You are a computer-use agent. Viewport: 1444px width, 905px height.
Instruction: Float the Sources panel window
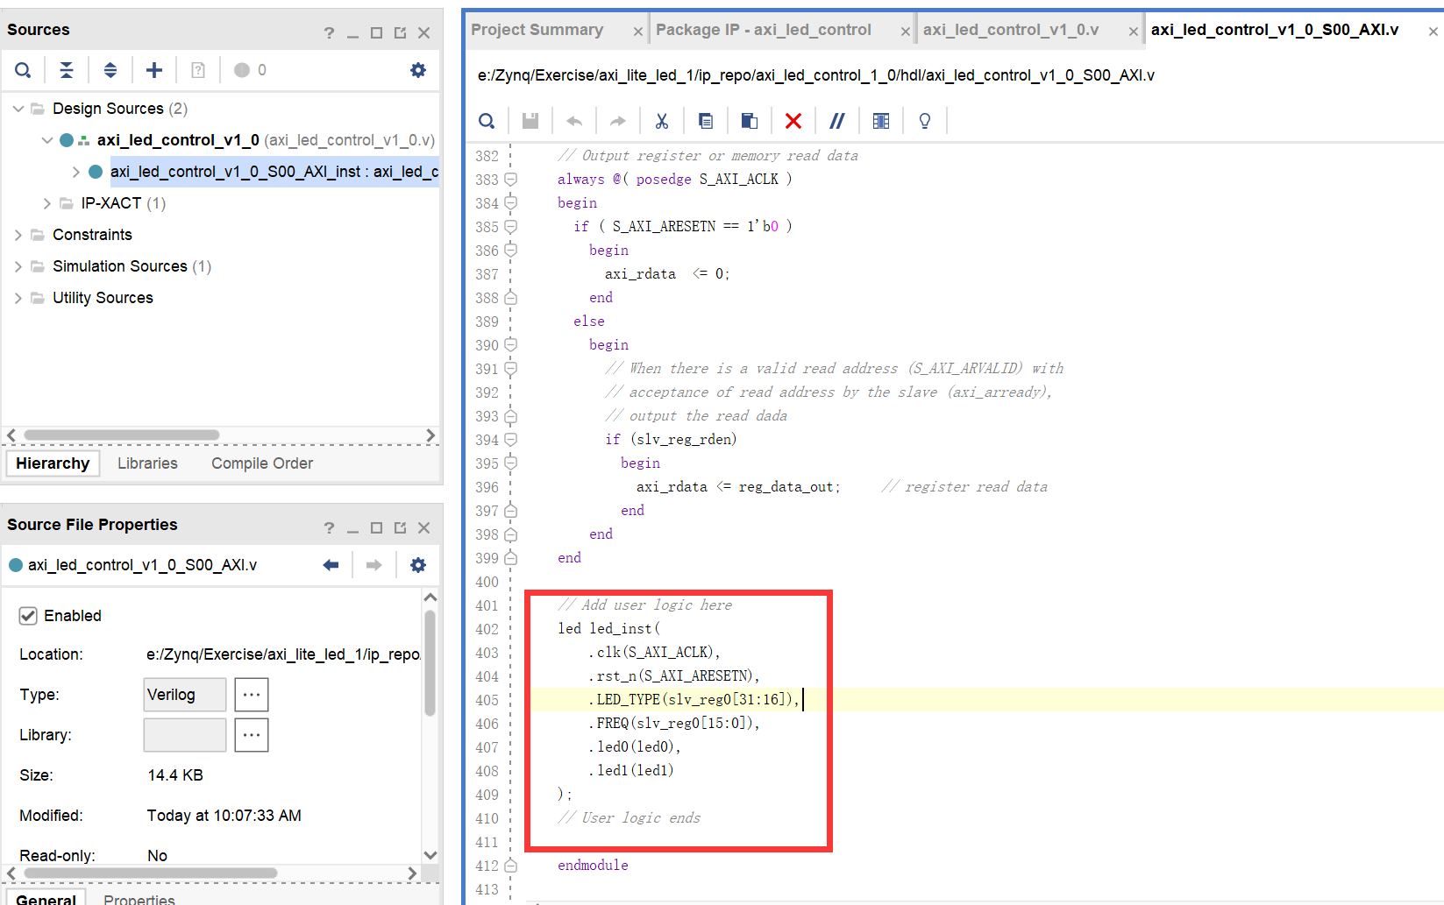click(401, 33)
